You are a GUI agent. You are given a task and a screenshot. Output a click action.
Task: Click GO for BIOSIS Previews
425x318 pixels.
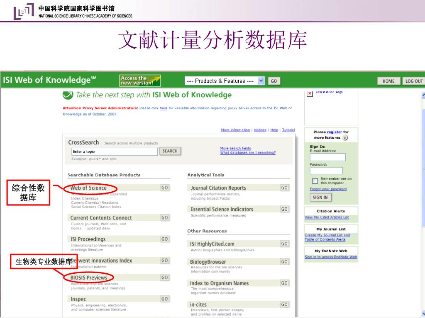tap(164, 277)
